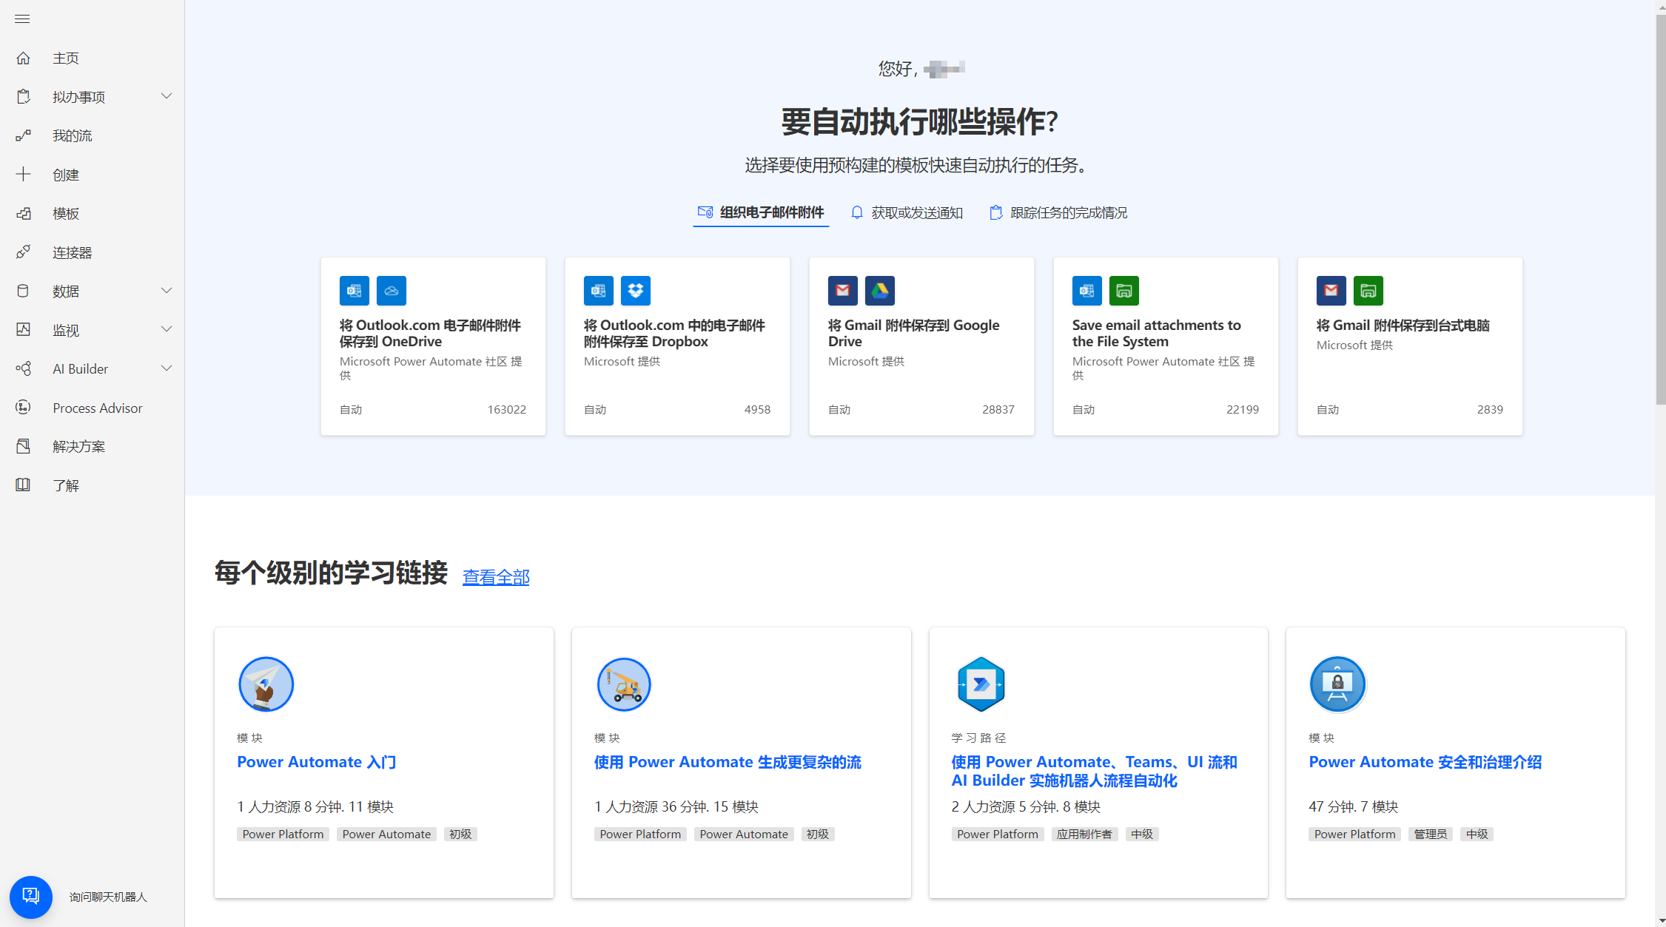This screenshot has width=1666, height=927.
Task: Select the 连接器 sidebar icon
Action: click(x=24, y=252)
